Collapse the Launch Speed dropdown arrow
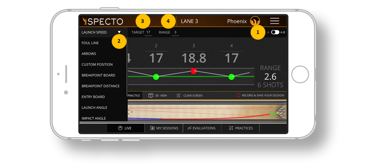 119,32
